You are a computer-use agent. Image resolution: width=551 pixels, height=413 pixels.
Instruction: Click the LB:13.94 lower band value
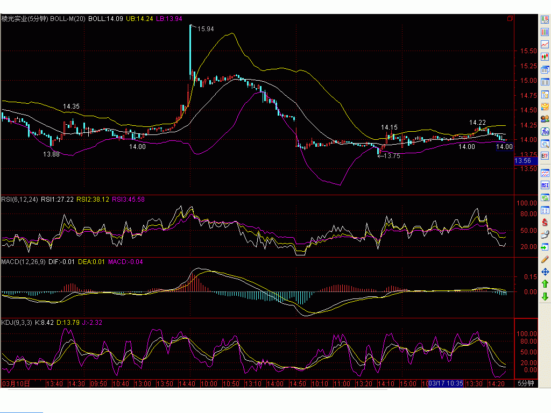point(169,19)
